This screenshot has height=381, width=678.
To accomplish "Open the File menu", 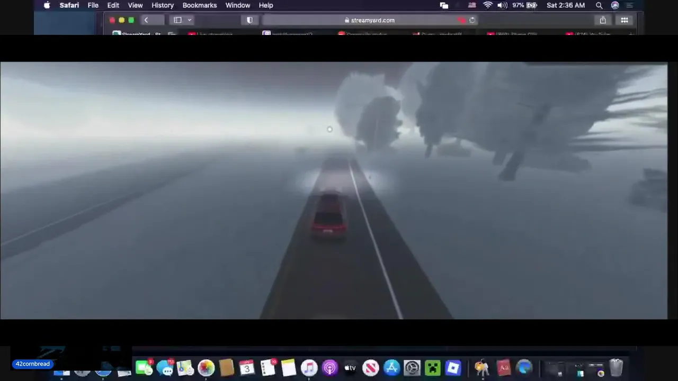I will (93, 5).
